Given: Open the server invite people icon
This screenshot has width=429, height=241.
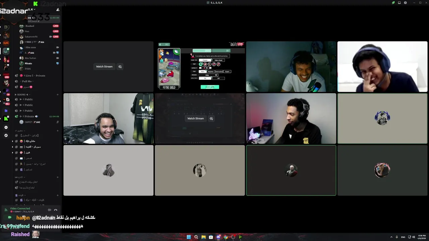Looking at the screenshot, I should [x=58, y=10].
